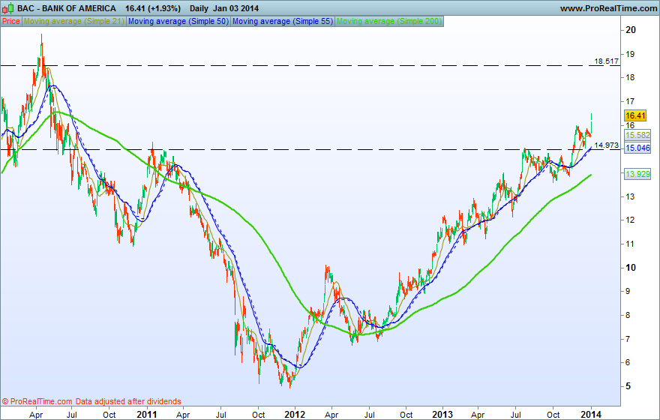Select Moving average (Simple 21) legend
Viewport: 660px width, 420px height.
click(74, 21)
